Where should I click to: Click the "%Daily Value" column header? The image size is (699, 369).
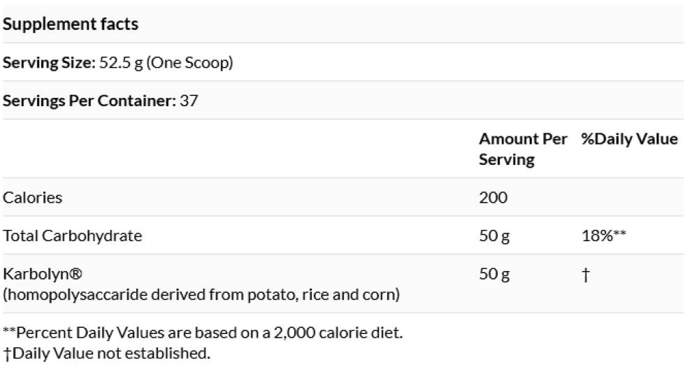click(x=629, y=139)
